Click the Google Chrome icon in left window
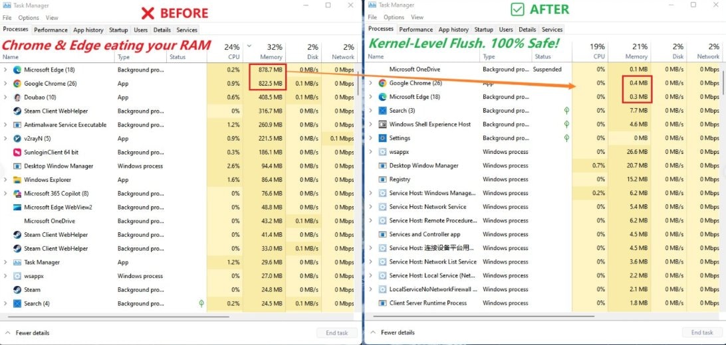This screenshot has width=726, height=345. (x=17, y=84)
